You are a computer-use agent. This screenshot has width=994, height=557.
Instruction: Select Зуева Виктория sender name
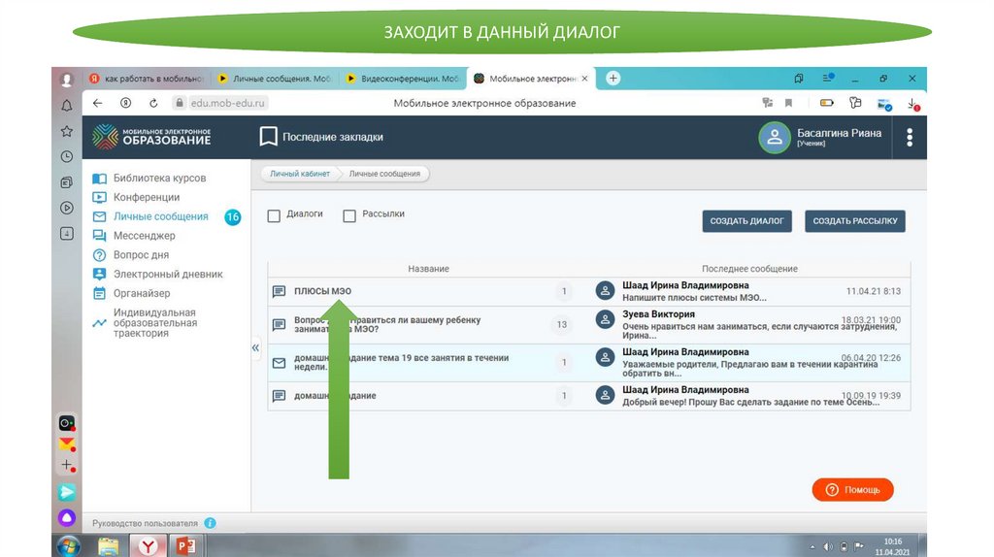tap(659, 314)
